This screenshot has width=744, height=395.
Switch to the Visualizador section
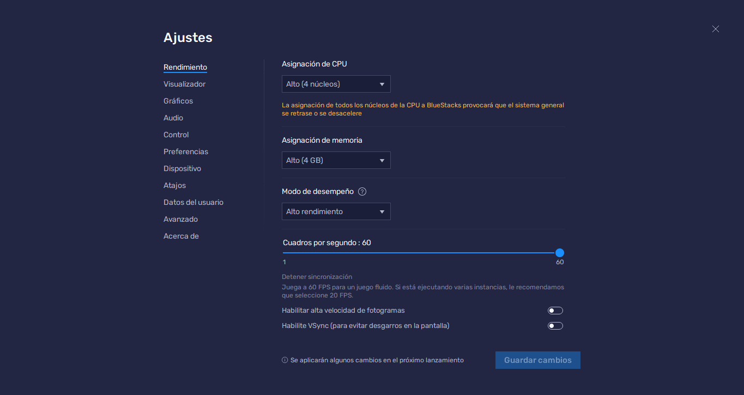click(x=184, y=84)
